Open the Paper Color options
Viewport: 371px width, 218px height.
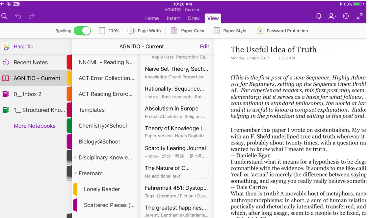(x=188, y=31)
